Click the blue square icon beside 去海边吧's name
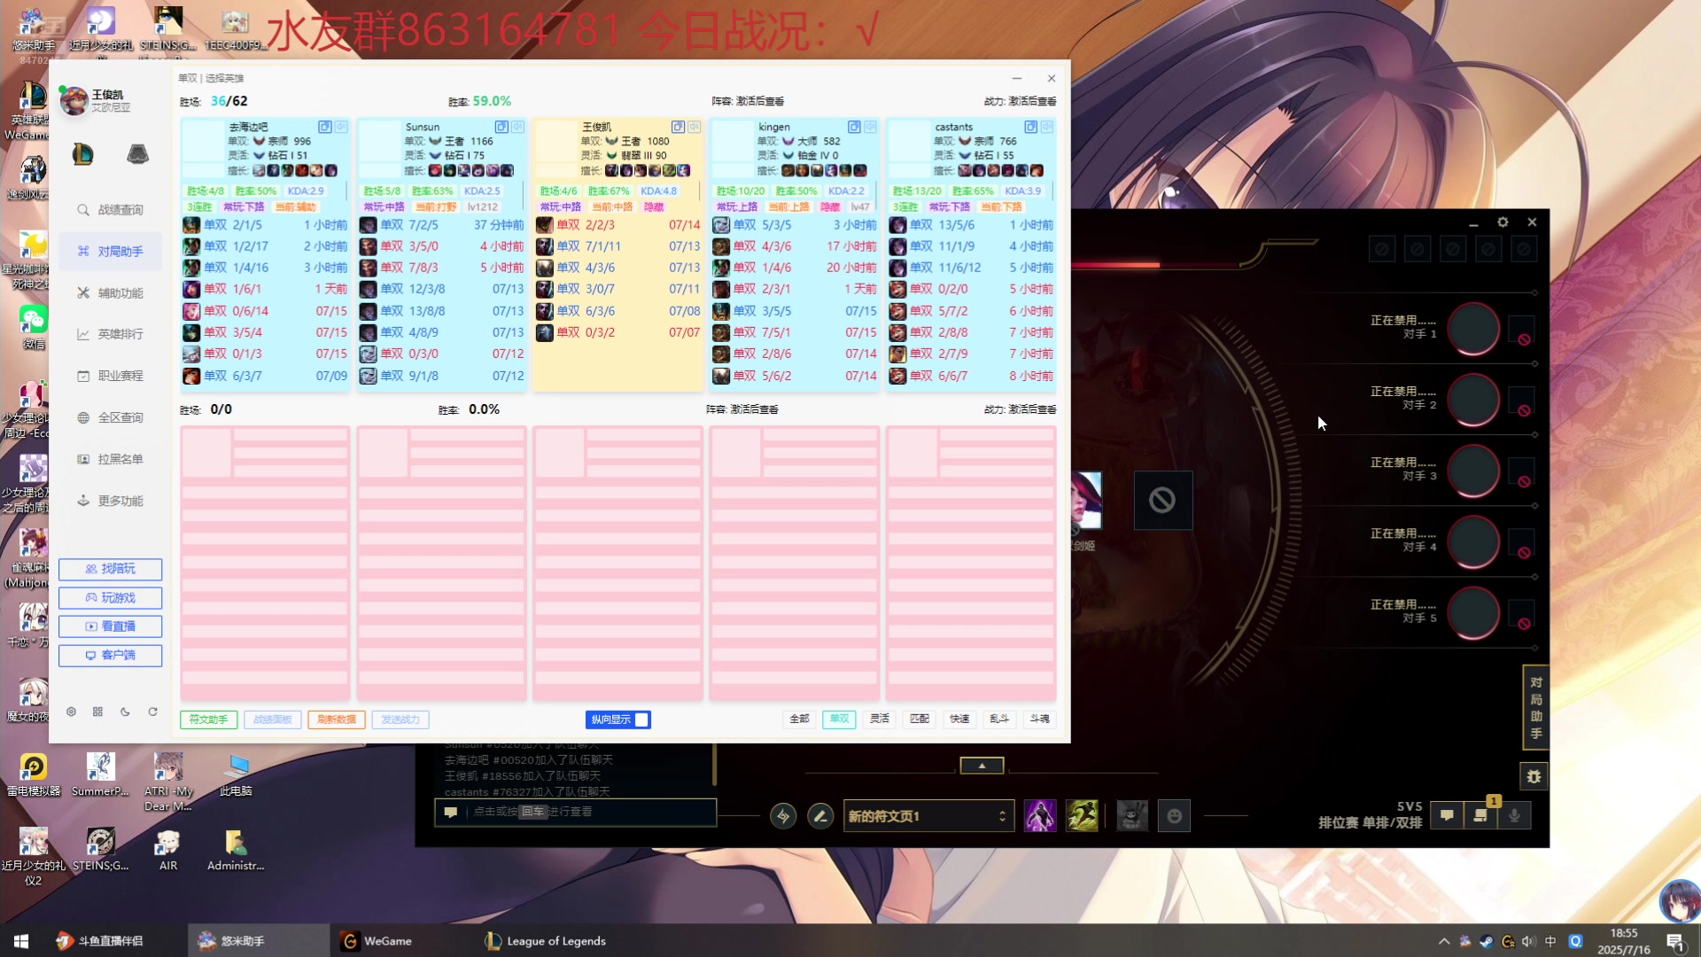 point(325,127)
